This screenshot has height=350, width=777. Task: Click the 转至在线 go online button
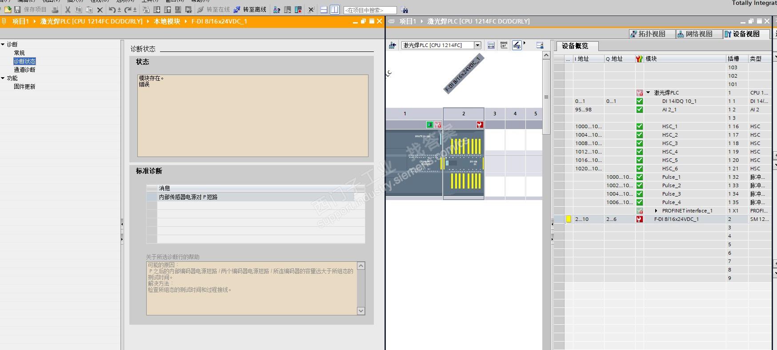213,9
